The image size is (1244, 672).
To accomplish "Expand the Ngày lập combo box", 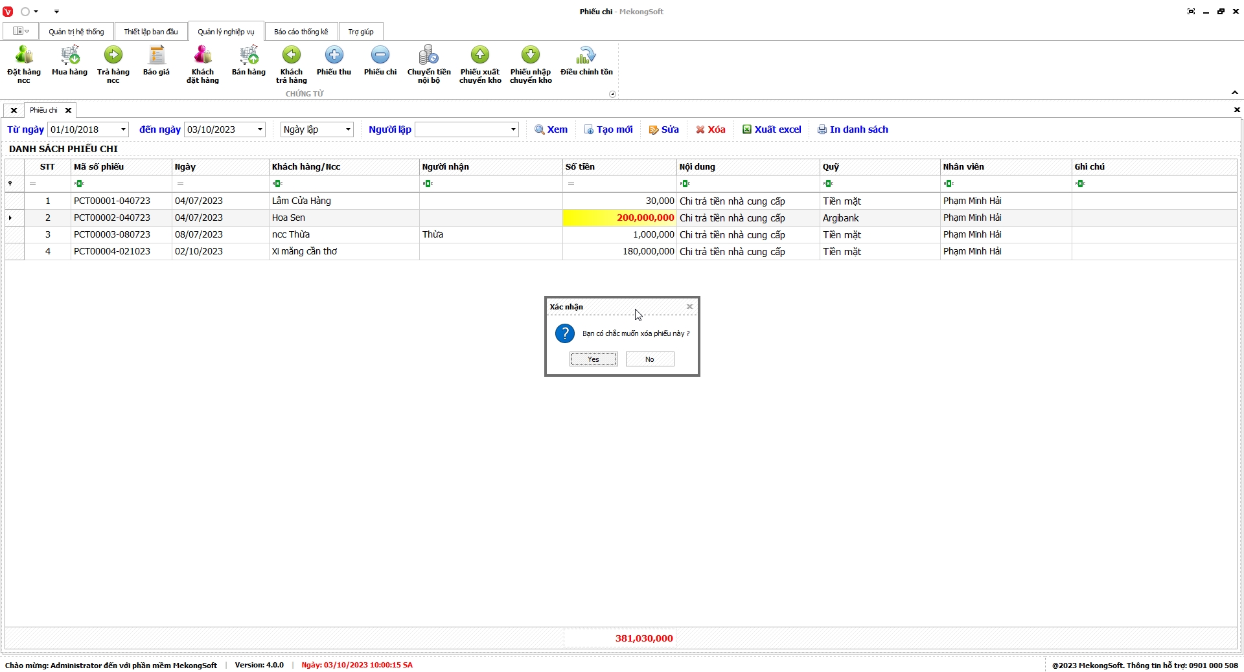I will (348, 129).
